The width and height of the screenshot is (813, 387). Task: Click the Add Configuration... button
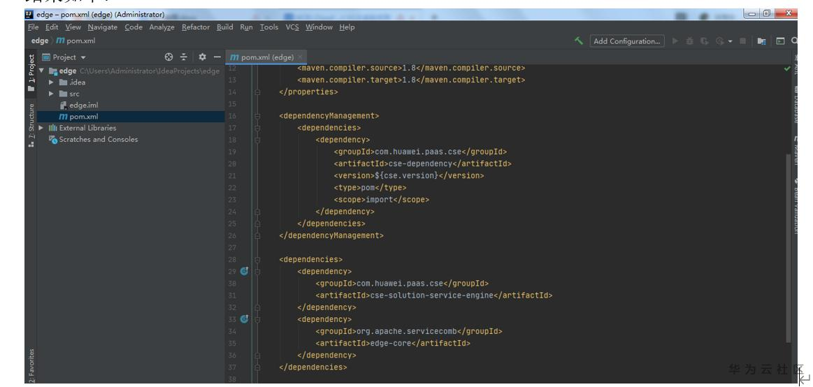pyautogui.click(x=626, y=41)
